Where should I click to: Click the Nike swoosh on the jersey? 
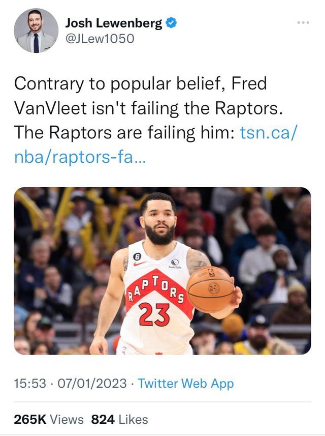140,265
